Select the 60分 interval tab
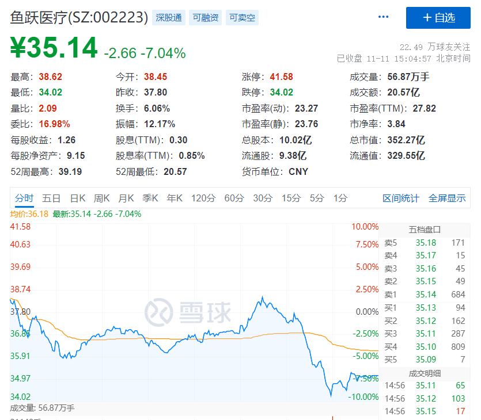Screen dimensions: 481x420 pos(234,198)
